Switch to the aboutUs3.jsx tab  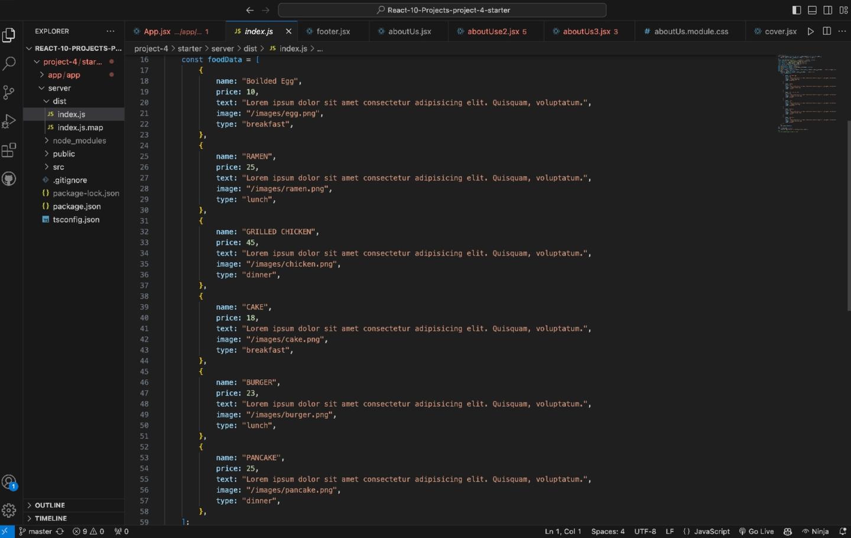(x=590, y=31)
